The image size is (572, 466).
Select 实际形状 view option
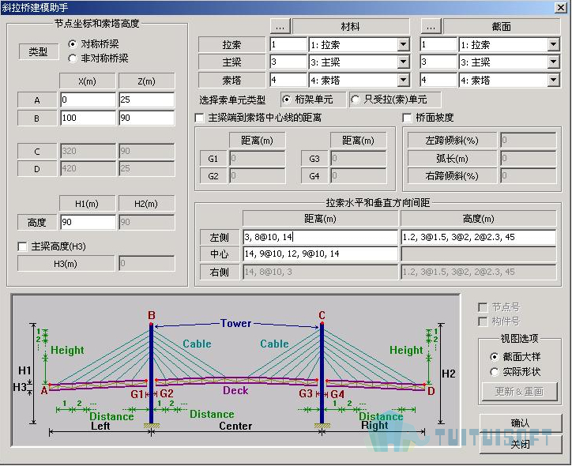(x=495, y=371)
